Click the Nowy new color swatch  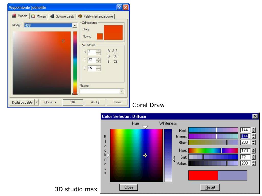pyautogui.click(x=100, y=36)
